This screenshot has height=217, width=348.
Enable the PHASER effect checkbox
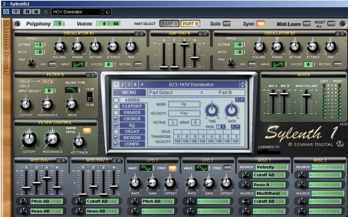tap(116, 113)
